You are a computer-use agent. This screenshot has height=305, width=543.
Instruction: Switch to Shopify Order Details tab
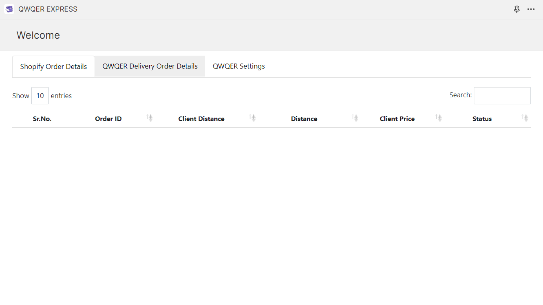pos(54,67)
